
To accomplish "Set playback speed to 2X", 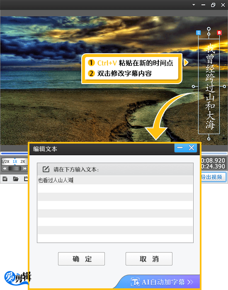I will (23, 161).
